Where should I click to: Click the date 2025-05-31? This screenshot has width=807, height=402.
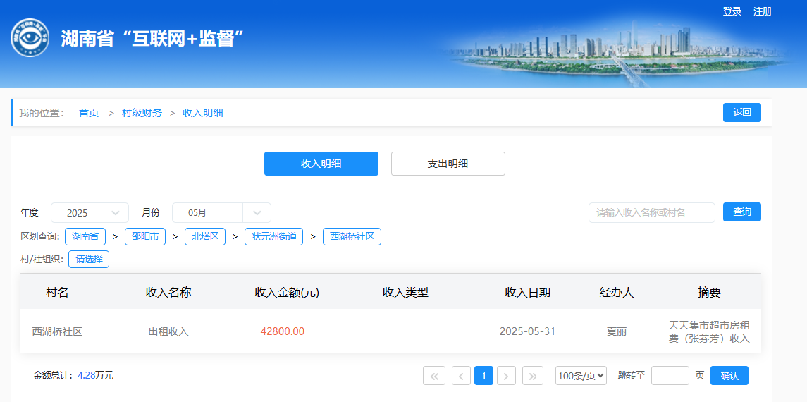click(x=527, y=331)
